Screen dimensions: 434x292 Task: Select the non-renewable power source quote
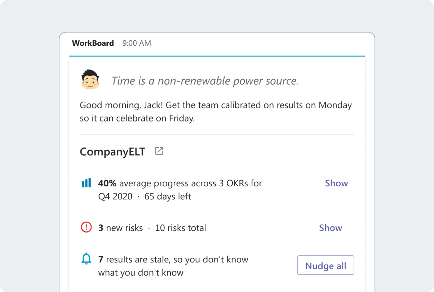point(204,80)
